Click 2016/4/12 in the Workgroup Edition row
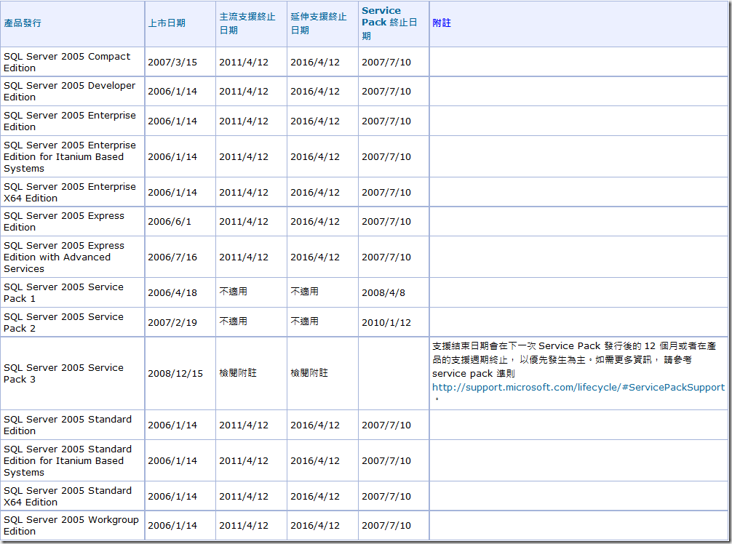Screen dimensions: 732x544 pyautogui.click(x=315, y=525)
